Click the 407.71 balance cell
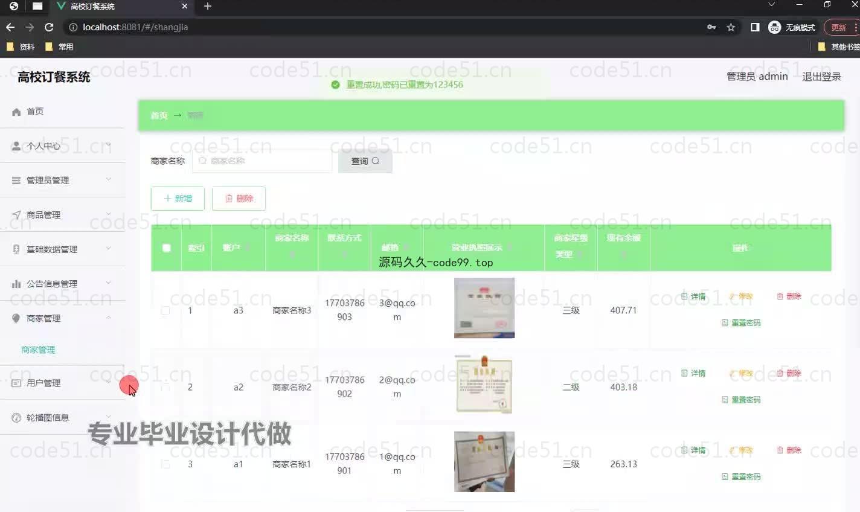The image size is (860, 512). point(624,310)
